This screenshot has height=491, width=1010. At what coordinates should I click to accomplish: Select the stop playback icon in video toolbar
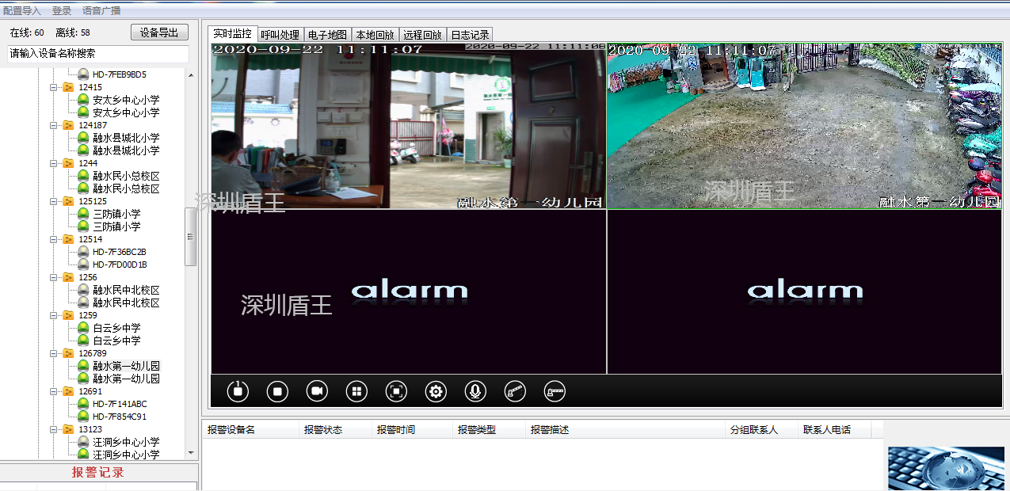pos(276,390)
